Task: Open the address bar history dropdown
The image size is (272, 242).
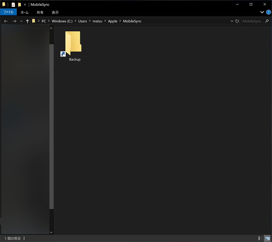Action: (232, 21)
